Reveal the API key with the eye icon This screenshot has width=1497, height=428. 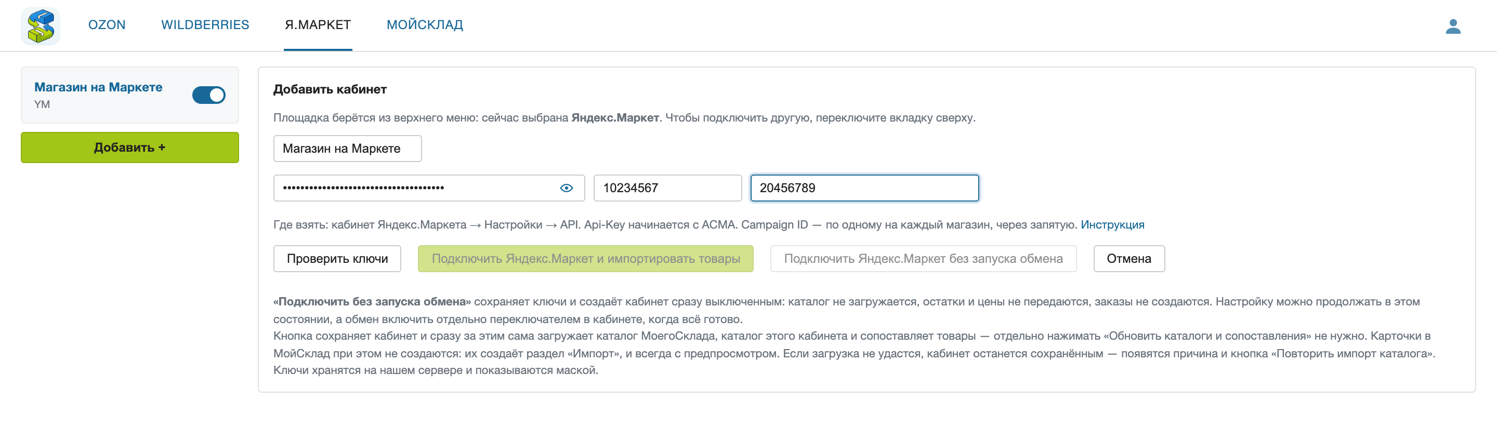click(566, 188)
